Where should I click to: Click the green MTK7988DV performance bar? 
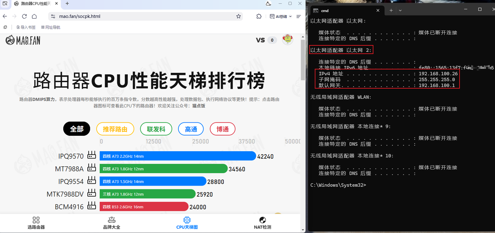[x=147, y=194]
